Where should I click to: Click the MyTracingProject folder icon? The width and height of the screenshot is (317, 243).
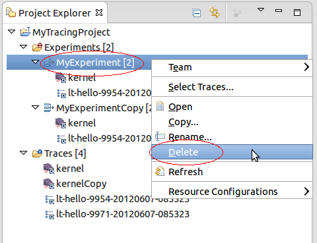(25, 32)
